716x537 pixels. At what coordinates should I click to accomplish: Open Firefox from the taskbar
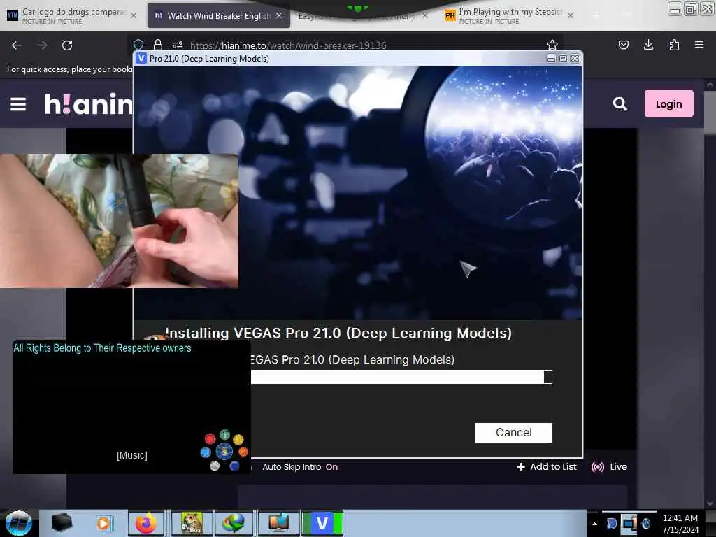[x=145, y=523]
